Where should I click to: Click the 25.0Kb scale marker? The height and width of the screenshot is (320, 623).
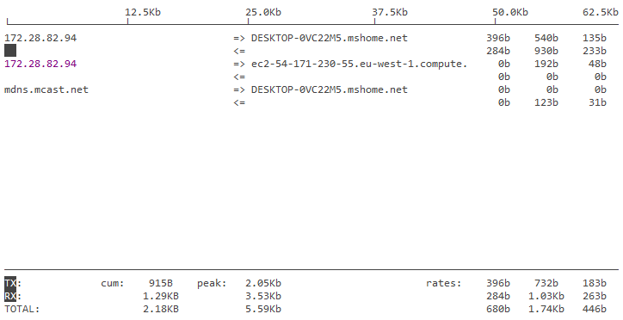pyautogui.click(x=263, y=12)
